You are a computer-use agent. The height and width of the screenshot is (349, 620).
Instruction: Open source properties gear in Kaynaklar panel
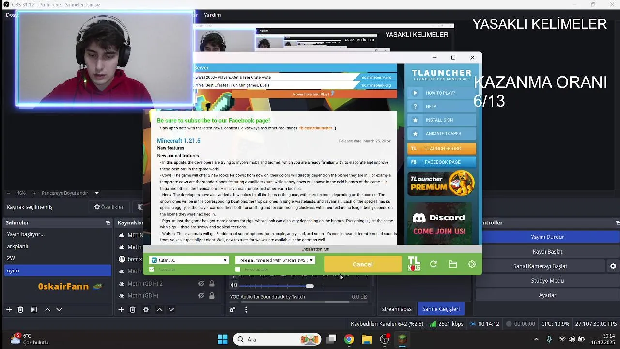(146, 309)
